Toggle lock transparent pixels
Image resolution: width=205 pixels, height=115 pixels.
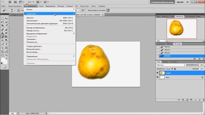pos(167,69)
